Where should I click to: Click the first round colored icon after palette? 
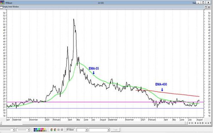51,129
